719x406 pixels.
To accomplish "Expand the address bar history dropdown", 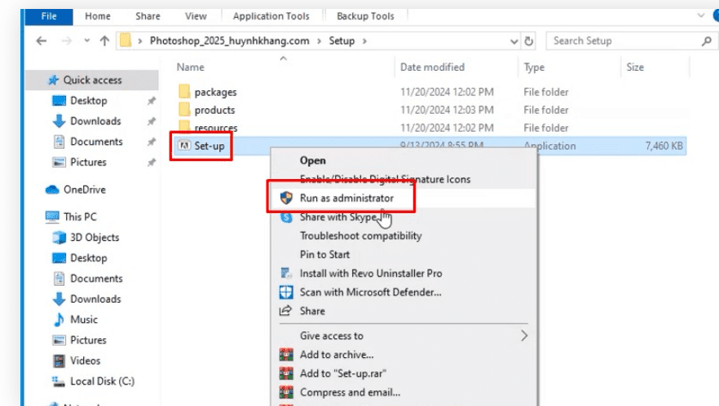I will (514, 41).
